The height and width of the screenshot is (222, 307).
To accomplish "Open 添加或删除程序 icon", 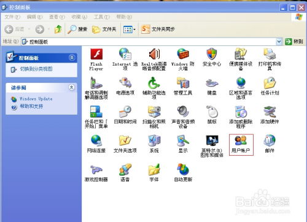I will pyautogui.click(x=241, y=117).
